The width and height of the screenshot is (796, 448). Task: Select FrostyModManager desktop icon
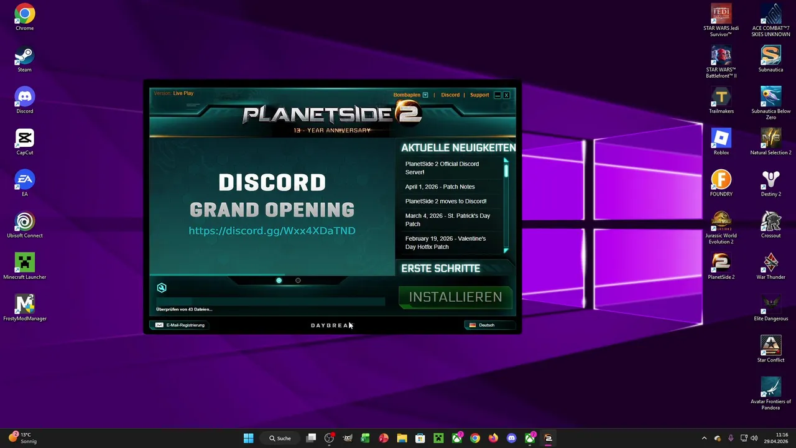(x=25, y=308)
